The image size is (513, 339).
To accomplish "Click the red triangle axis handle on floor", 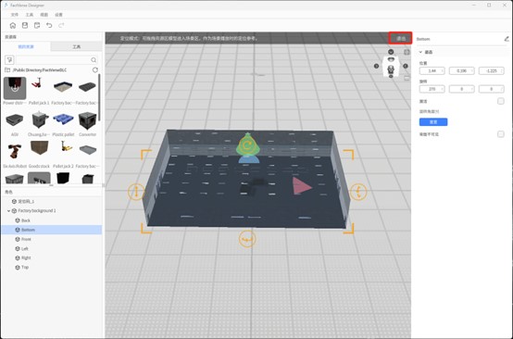I will point(301,186).
